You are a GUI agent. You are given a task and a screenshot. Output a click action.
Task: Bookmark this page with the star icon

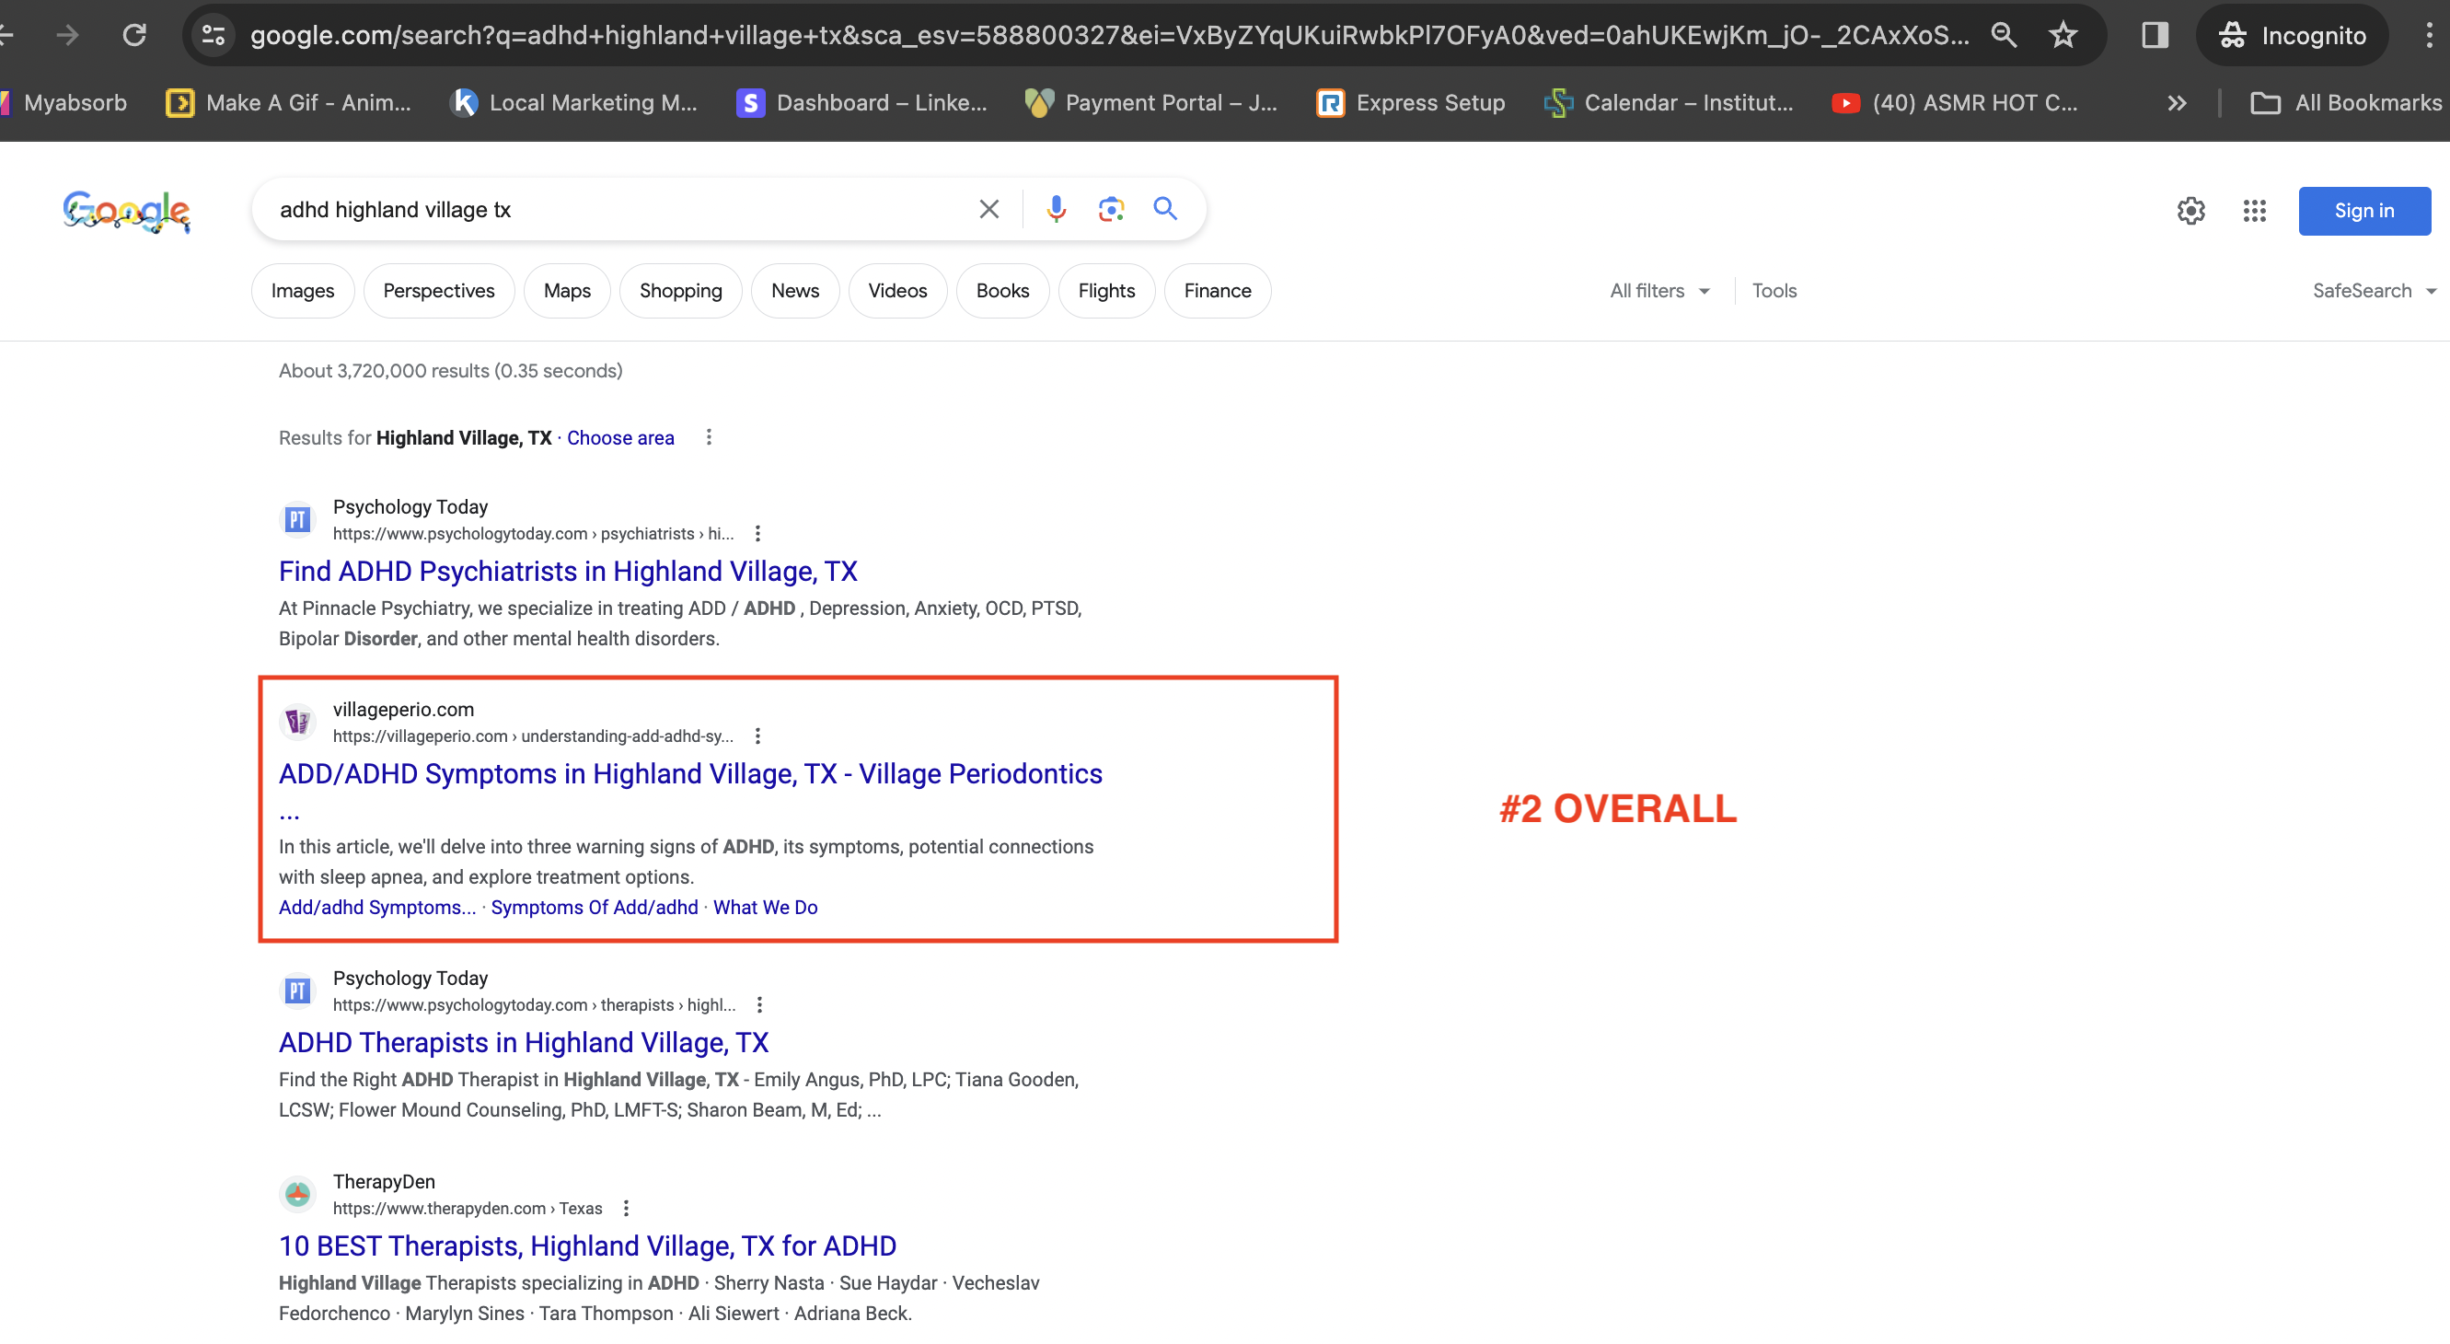click(x=2062, y=35)
